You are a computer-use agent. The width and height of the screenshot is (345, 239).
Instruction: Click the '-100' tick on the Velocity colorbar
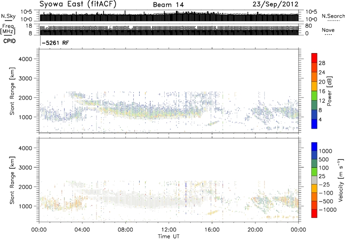326,193
